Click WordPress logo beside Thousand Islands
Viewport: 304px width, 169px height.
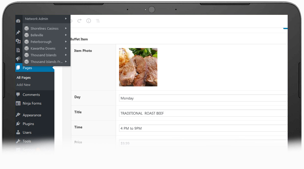pyautogui.click(x=27, y=55)
